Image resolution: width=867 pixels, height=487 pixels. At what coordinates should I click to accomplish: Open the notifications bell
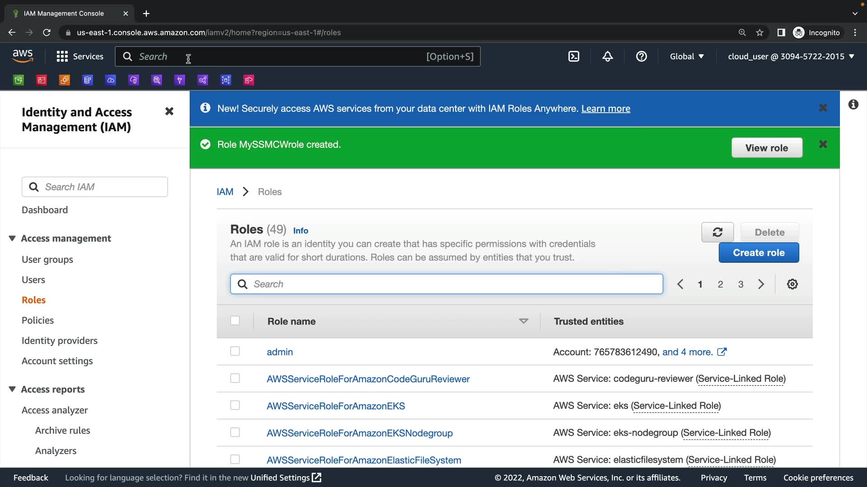(x=607, y=56)
